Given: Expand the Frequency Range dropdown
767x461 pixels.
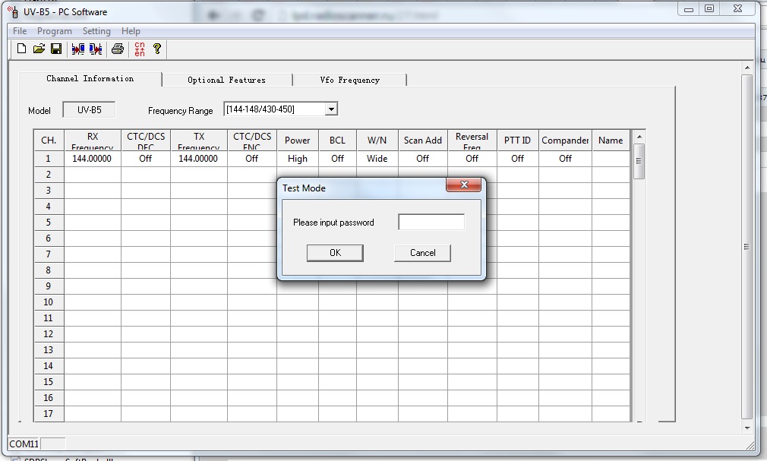Looking at the screenshot, I should click(331, 109).
